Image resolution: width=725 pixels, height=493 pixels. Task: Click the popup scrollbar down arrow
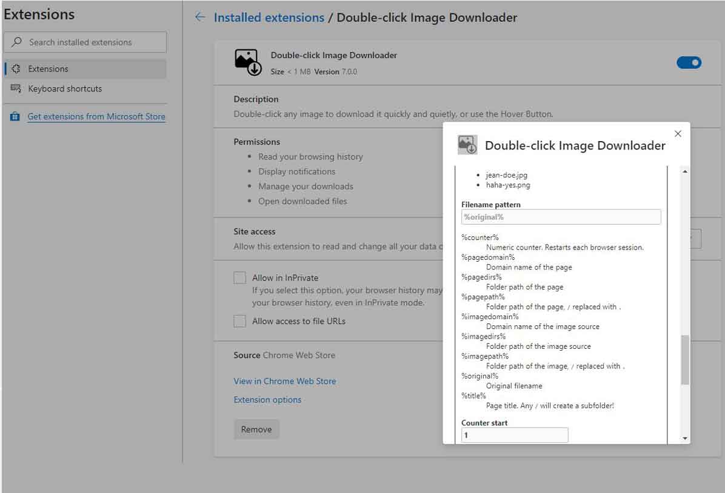point(685,438)
